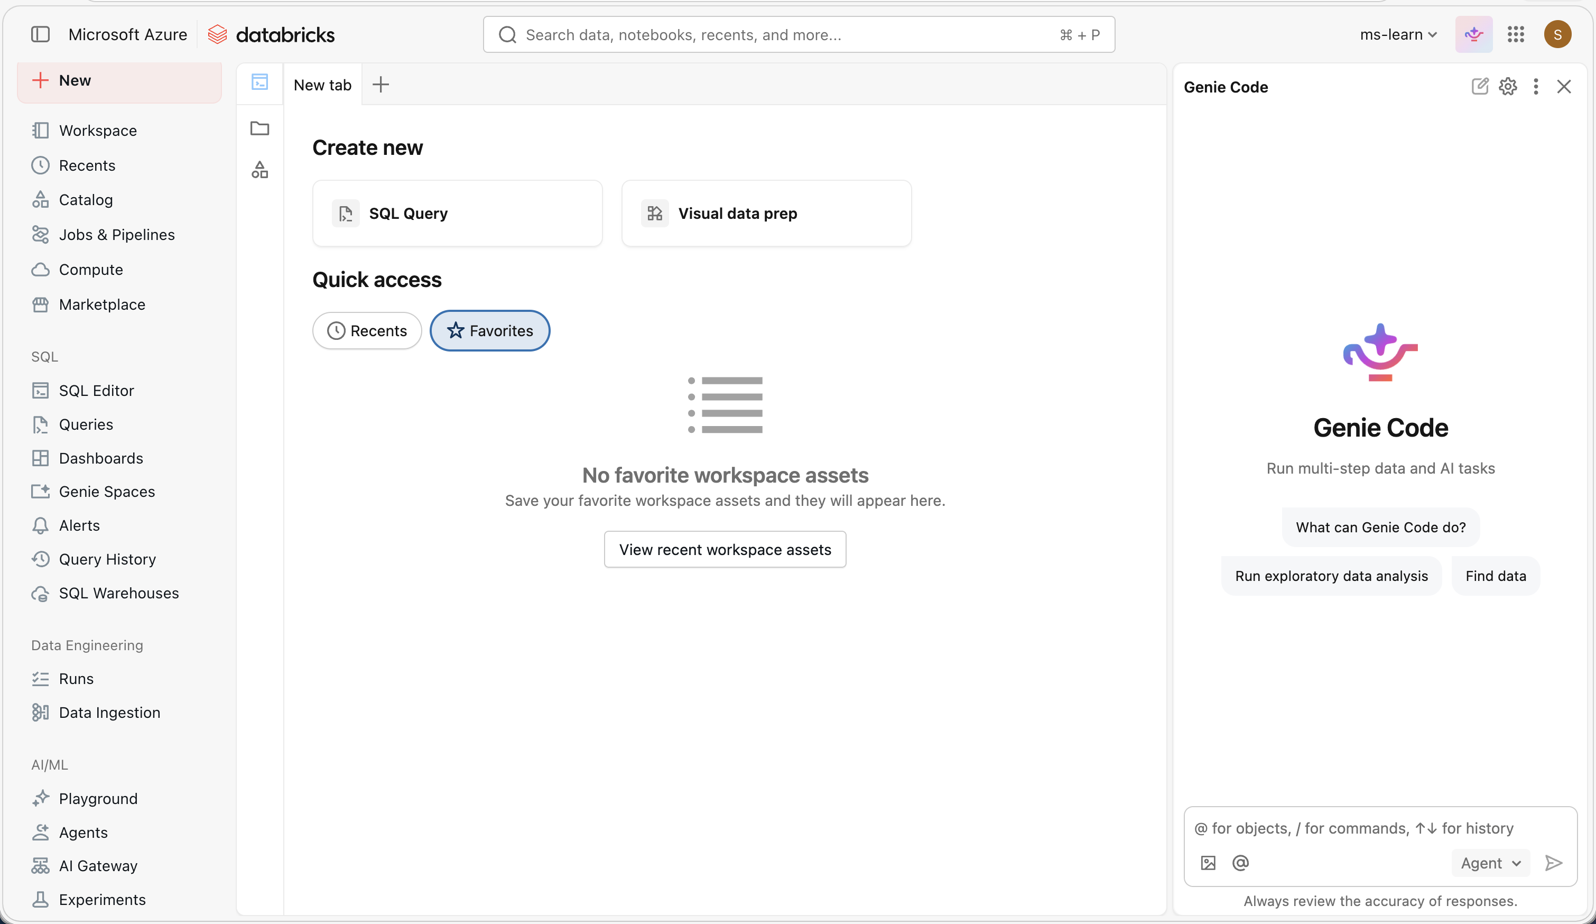
Task: Open the user avatar S menu
Action: tap(1557, 34)
